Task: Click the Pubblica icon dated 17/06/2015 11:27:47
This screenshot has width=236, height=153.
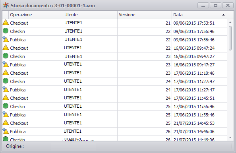Action: (x=6, y=89)
